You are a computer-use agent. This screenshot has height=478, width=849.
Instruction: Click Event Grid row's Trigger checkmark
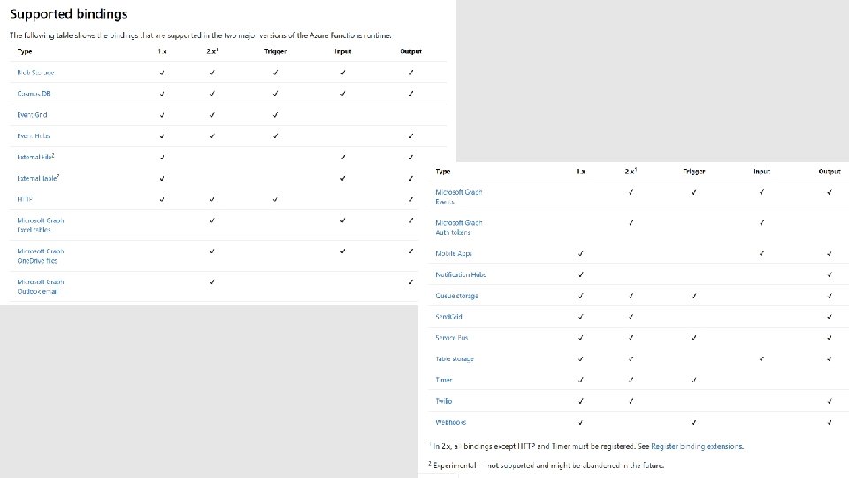click(275, 114)
